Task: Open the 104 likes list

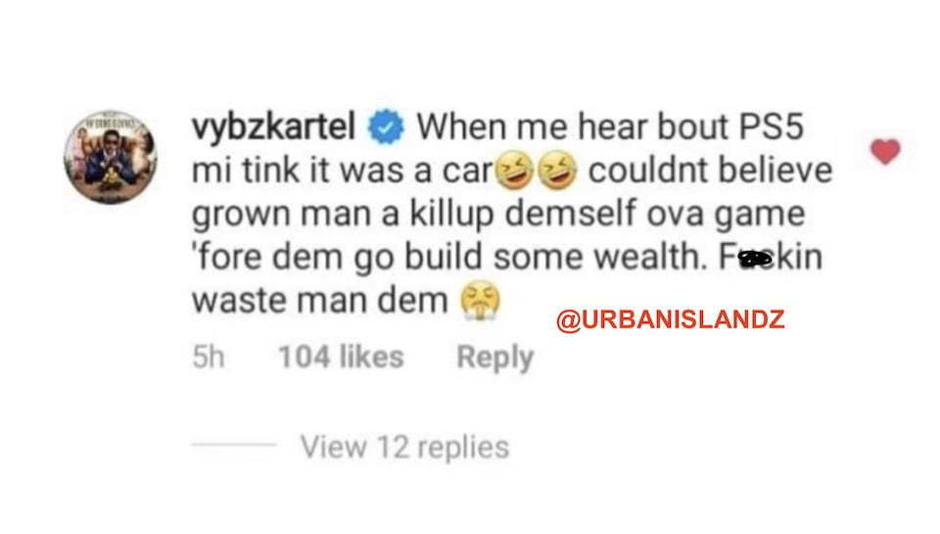Action: point(341,357)
